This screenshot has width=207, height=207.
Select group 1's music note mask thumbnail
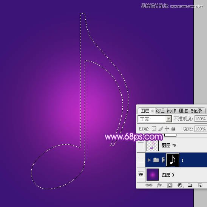tap(173, 160)
